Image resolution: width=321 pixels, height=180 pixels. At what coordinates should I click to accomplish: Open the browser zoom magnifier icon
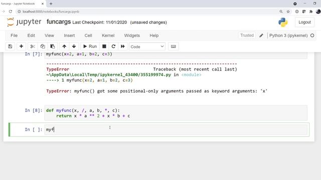[281, 11]
